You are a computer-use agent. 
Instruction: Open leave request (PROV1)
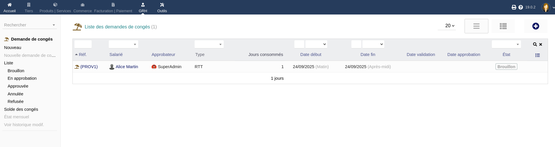[89, 67]
